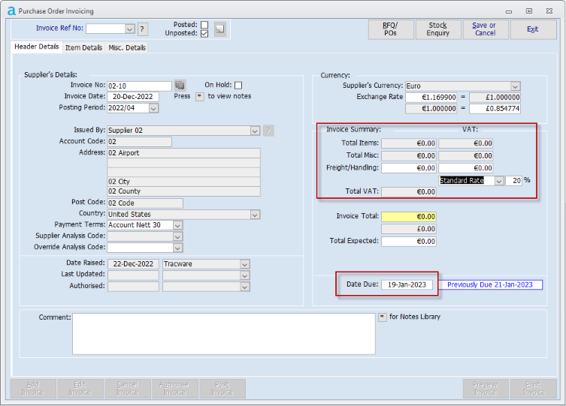
Task: Click the Freight/Handling amount field
Action: pyautogui.click(x=409, y=168)
